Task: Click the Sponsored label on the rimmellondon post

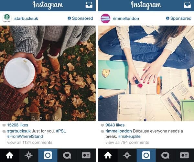Action: [179, 18]
